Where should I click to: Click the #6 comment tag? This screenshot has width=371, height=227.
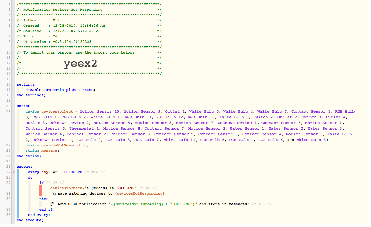(x=148, y=188)
